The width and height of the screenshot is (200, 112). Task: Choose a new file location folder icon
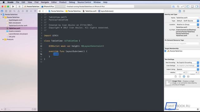point(198,27)
